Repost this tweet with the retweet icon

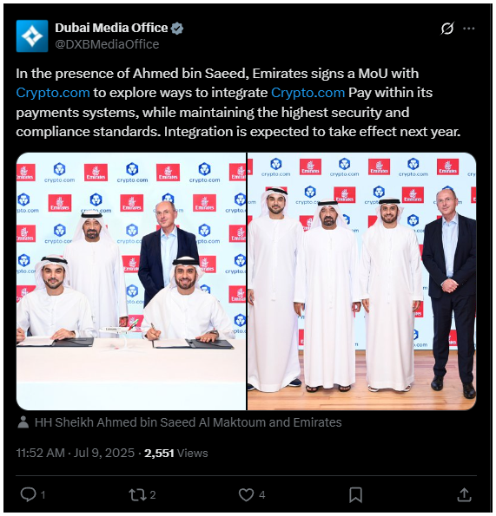(x=137, y=494)
